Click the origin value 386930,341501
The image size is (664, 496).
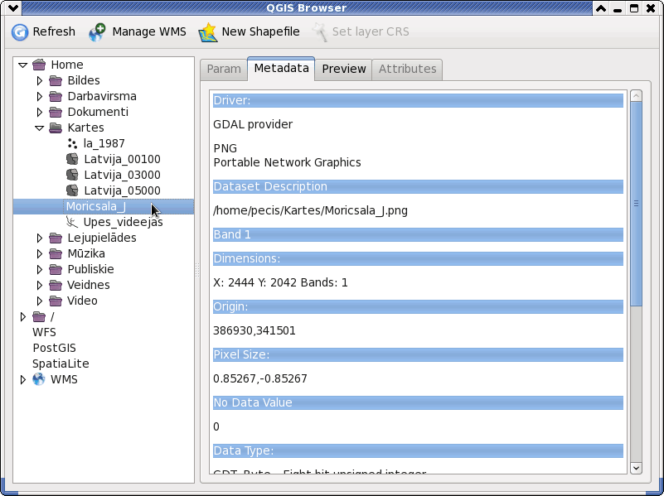[254, 330]
